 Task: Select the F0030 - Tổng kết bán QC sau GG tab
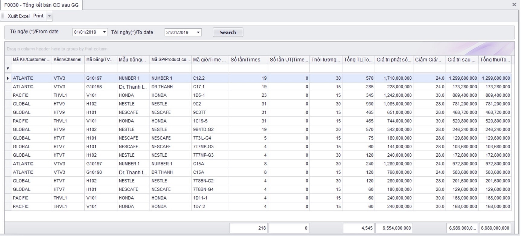point(41,5)
